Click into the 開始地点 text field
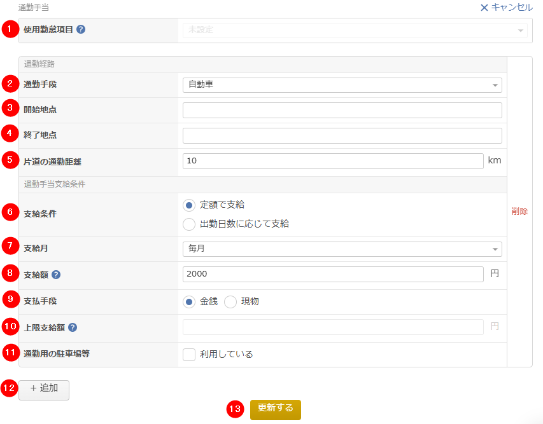Image resolution: width=543 pixels, height=424 pixels. tap(342, 110)
